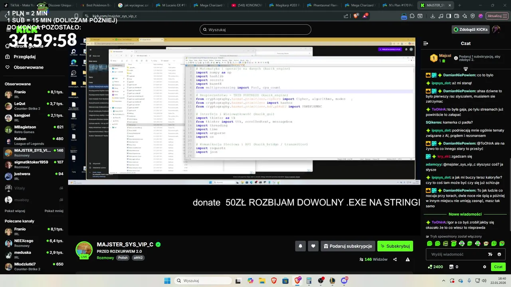Click green Czat send button

(498, 267)
